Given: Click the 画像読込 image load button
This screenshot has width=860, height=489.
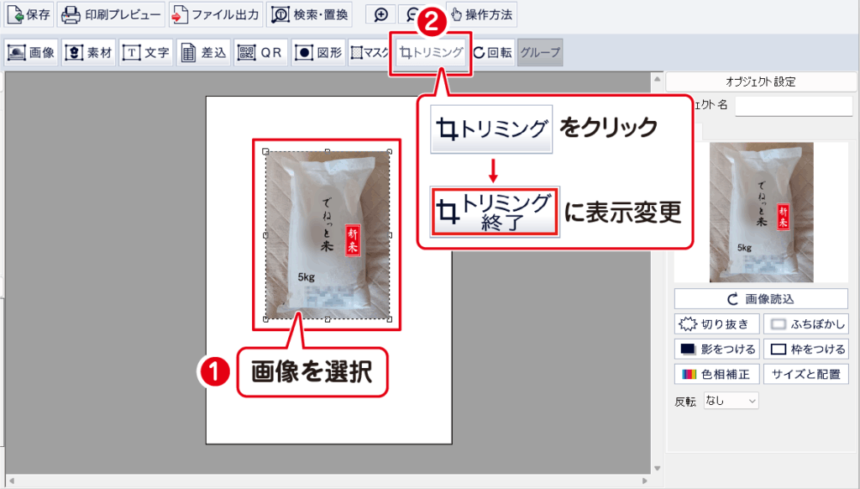Looking at the screenshot, I should click(x=761, y=299).
